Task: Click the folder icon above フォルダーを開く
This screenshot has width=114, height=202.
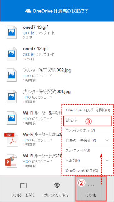Action: 23,185
